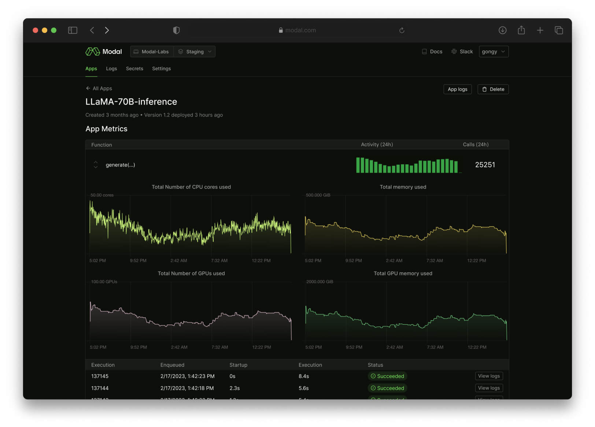The width and height of the screenshot is (595, 427).
Task: Select the Modal-Labs workspace selector
Action: [x=152, y=52]
